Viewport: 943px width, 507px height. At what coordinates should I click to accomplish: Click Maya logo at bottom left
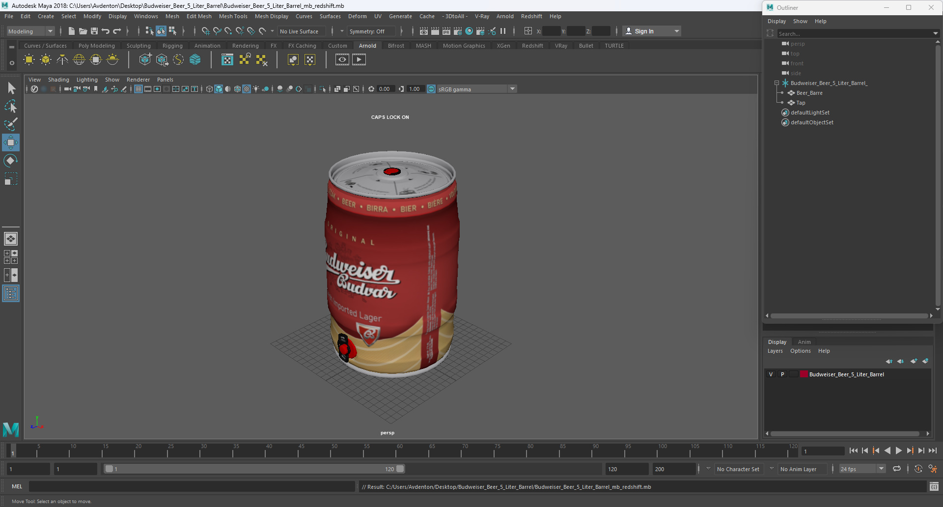point(11,429)
